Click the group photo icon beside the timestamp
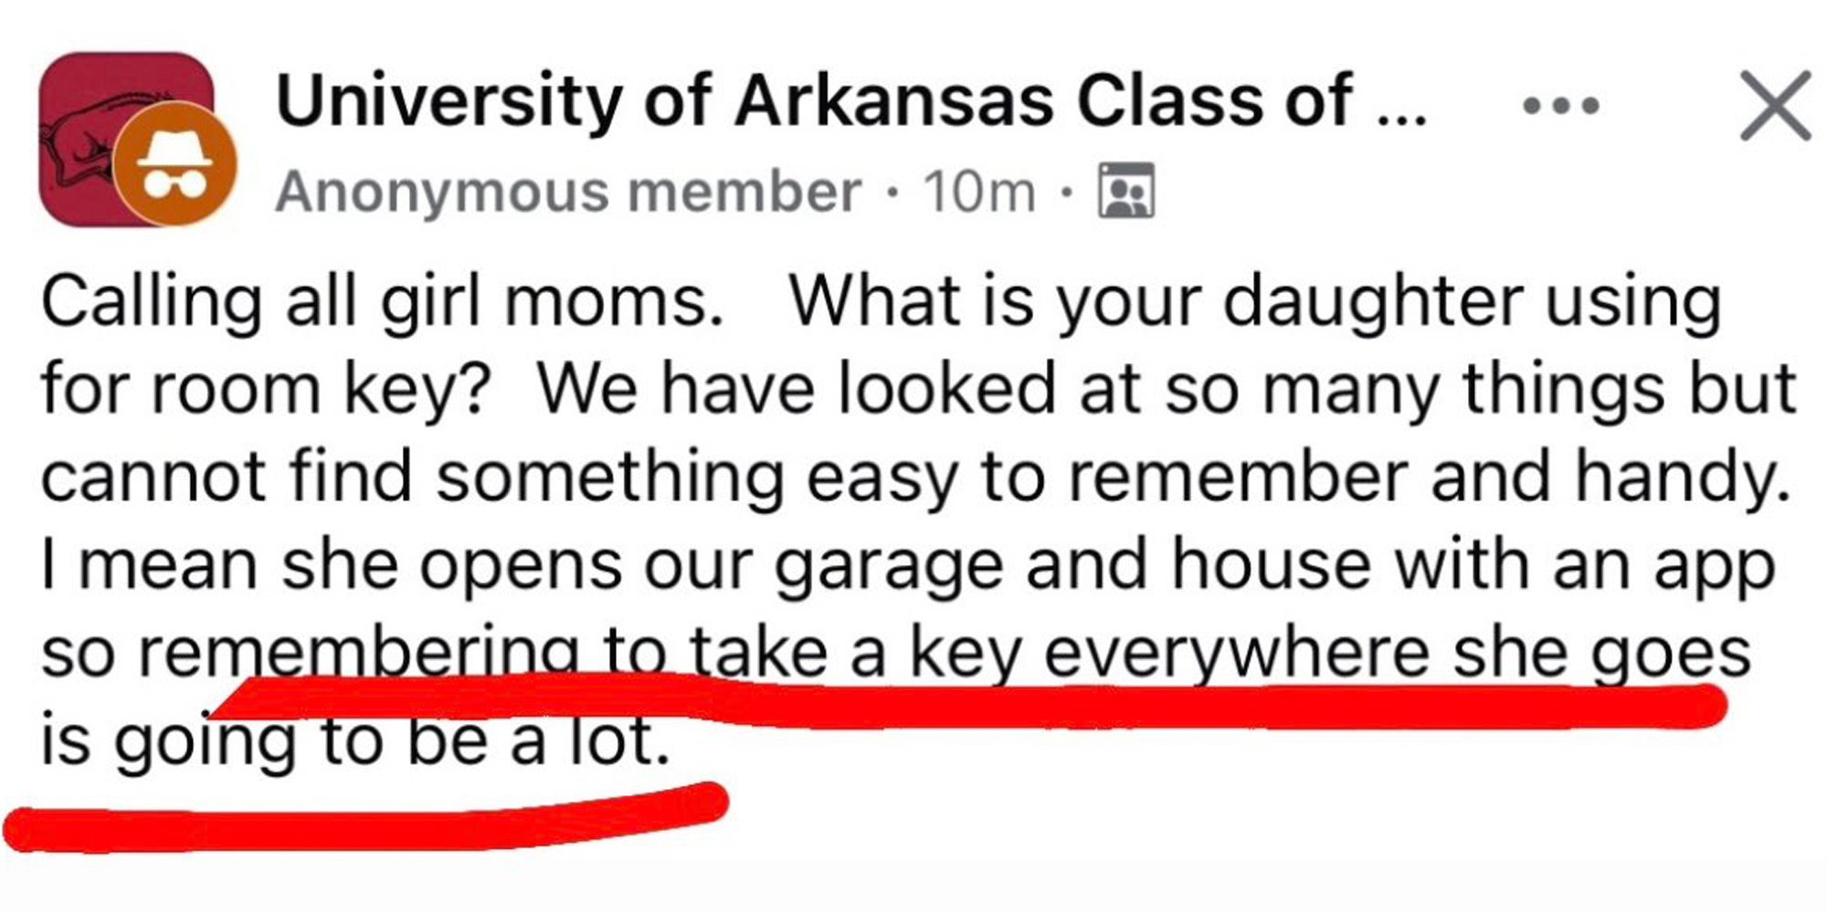Screen dimensions: 1827x913 [x=1128, y=192]
